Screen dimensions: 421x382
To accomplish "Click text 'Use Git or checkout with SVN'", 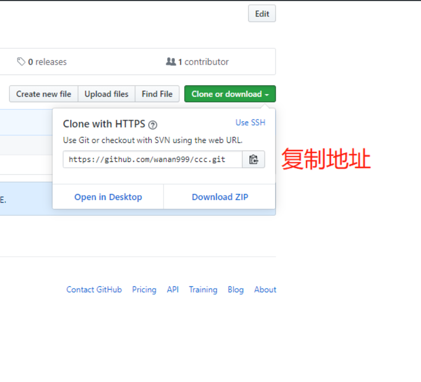I will pyautogui.click(x=117, y=140).
